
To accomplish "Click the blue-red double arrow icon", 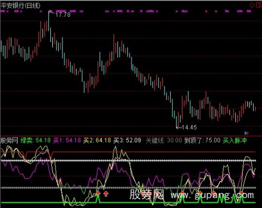I will pyautogui.click(x=247, y=133).
